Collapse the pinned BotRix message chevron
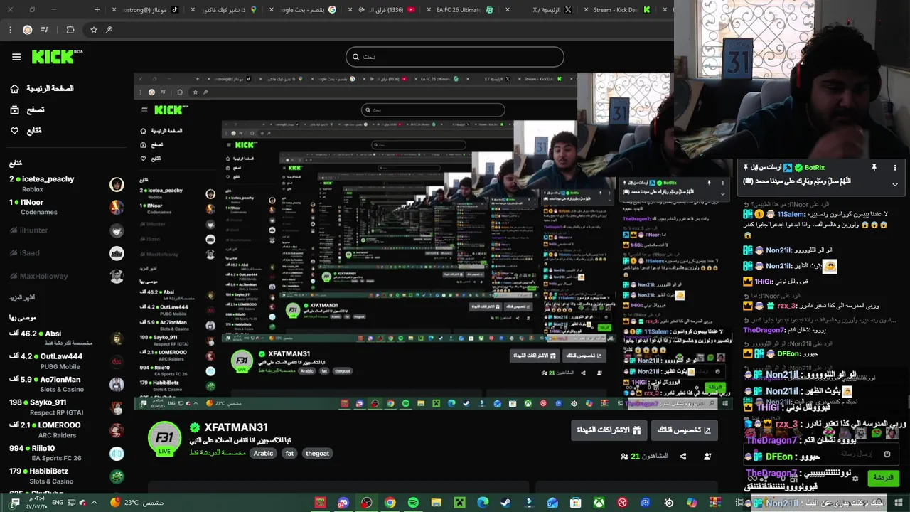Viewport: 910px width, 512px height. pyautogui.click(x=895, y=184)
